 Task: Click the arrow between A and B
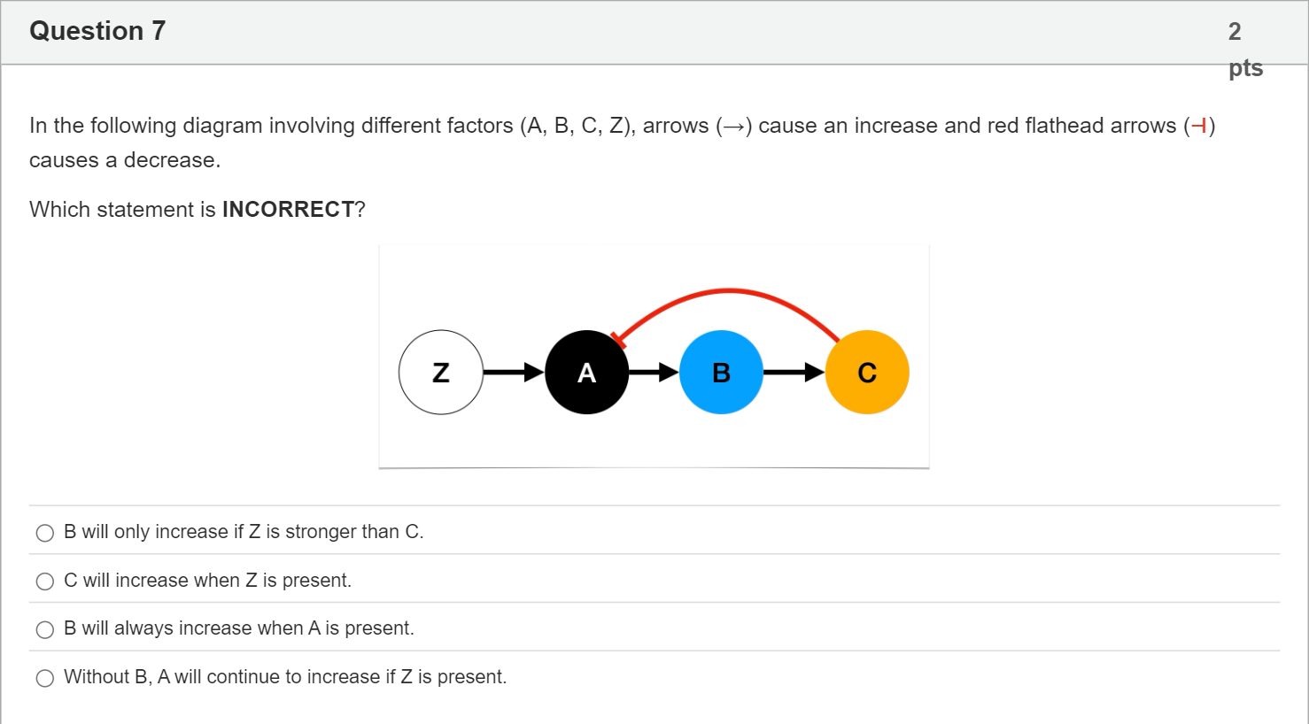tap(654, 373)
